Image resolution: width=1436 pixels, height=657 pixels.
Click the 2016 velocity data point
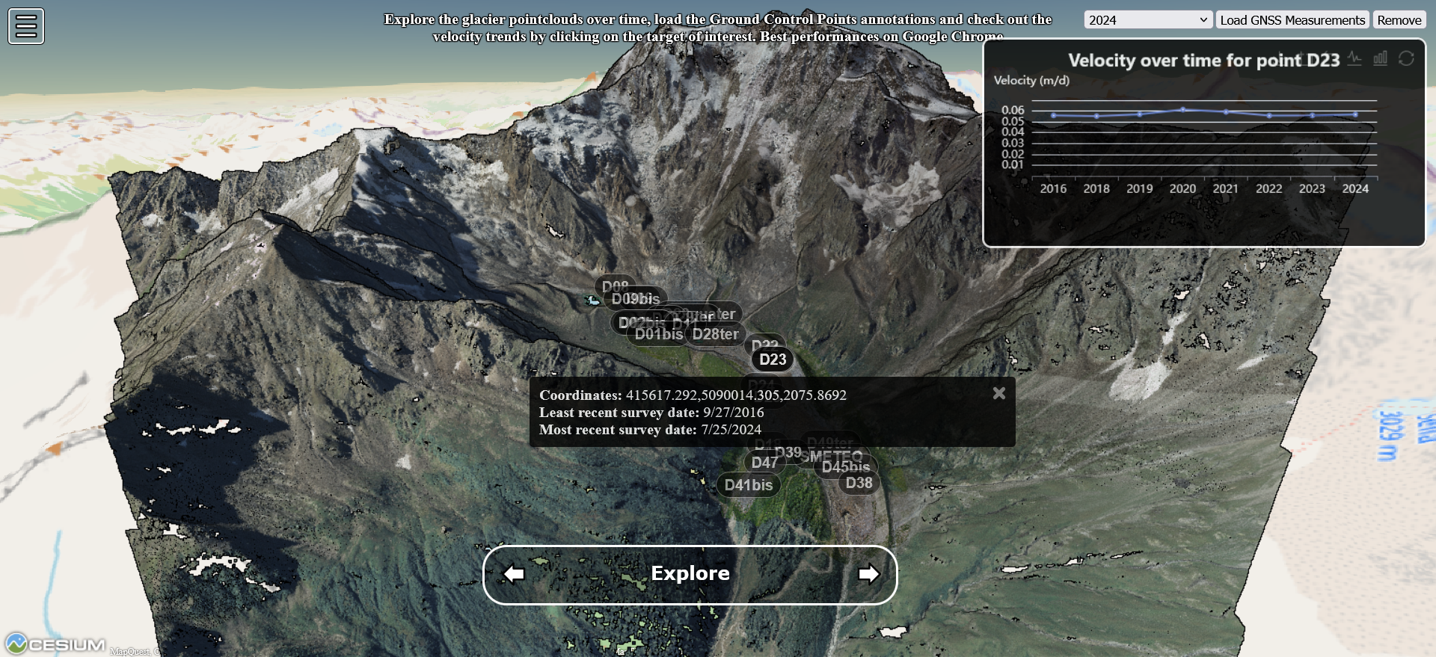[1053, 115]
